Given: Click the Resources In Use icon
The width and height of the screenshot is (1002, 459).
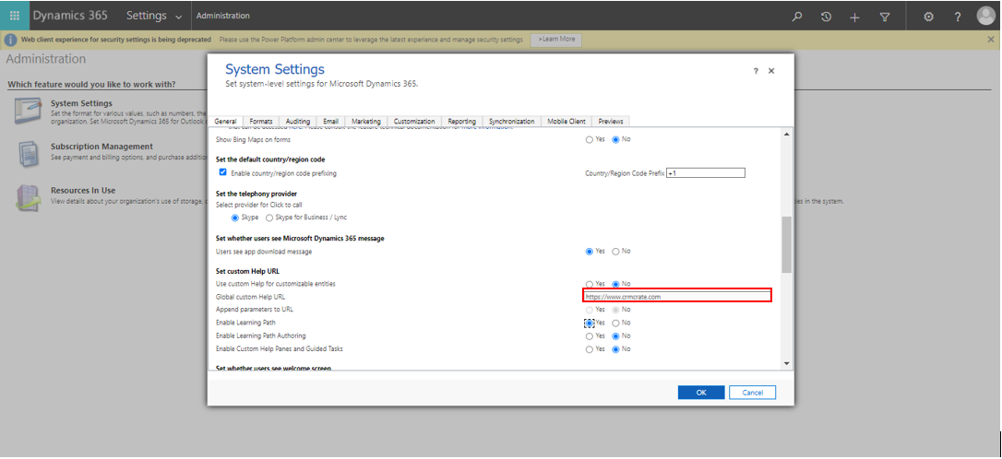Looking at the screenshot, I should pos(28,198).
